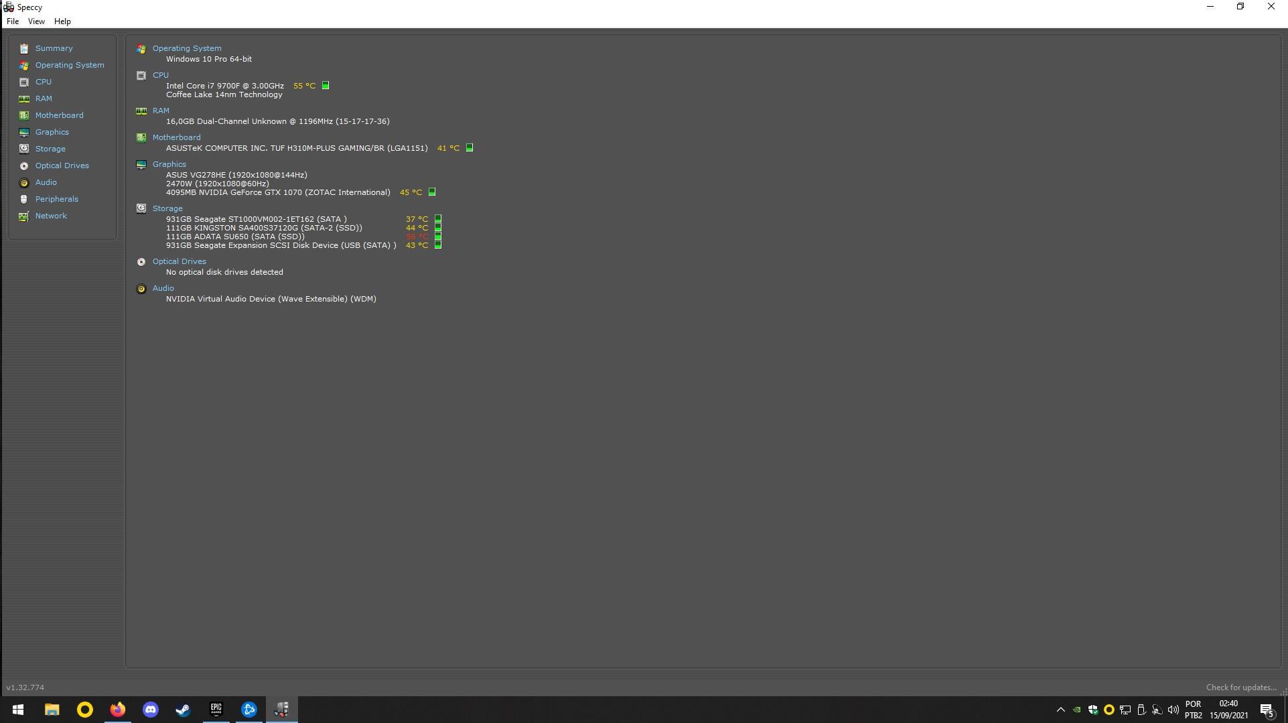Click the ADATA SU650 temperature indicator
The height and width of the screenshot is (723, 1288).
click(x=438, y=237)
